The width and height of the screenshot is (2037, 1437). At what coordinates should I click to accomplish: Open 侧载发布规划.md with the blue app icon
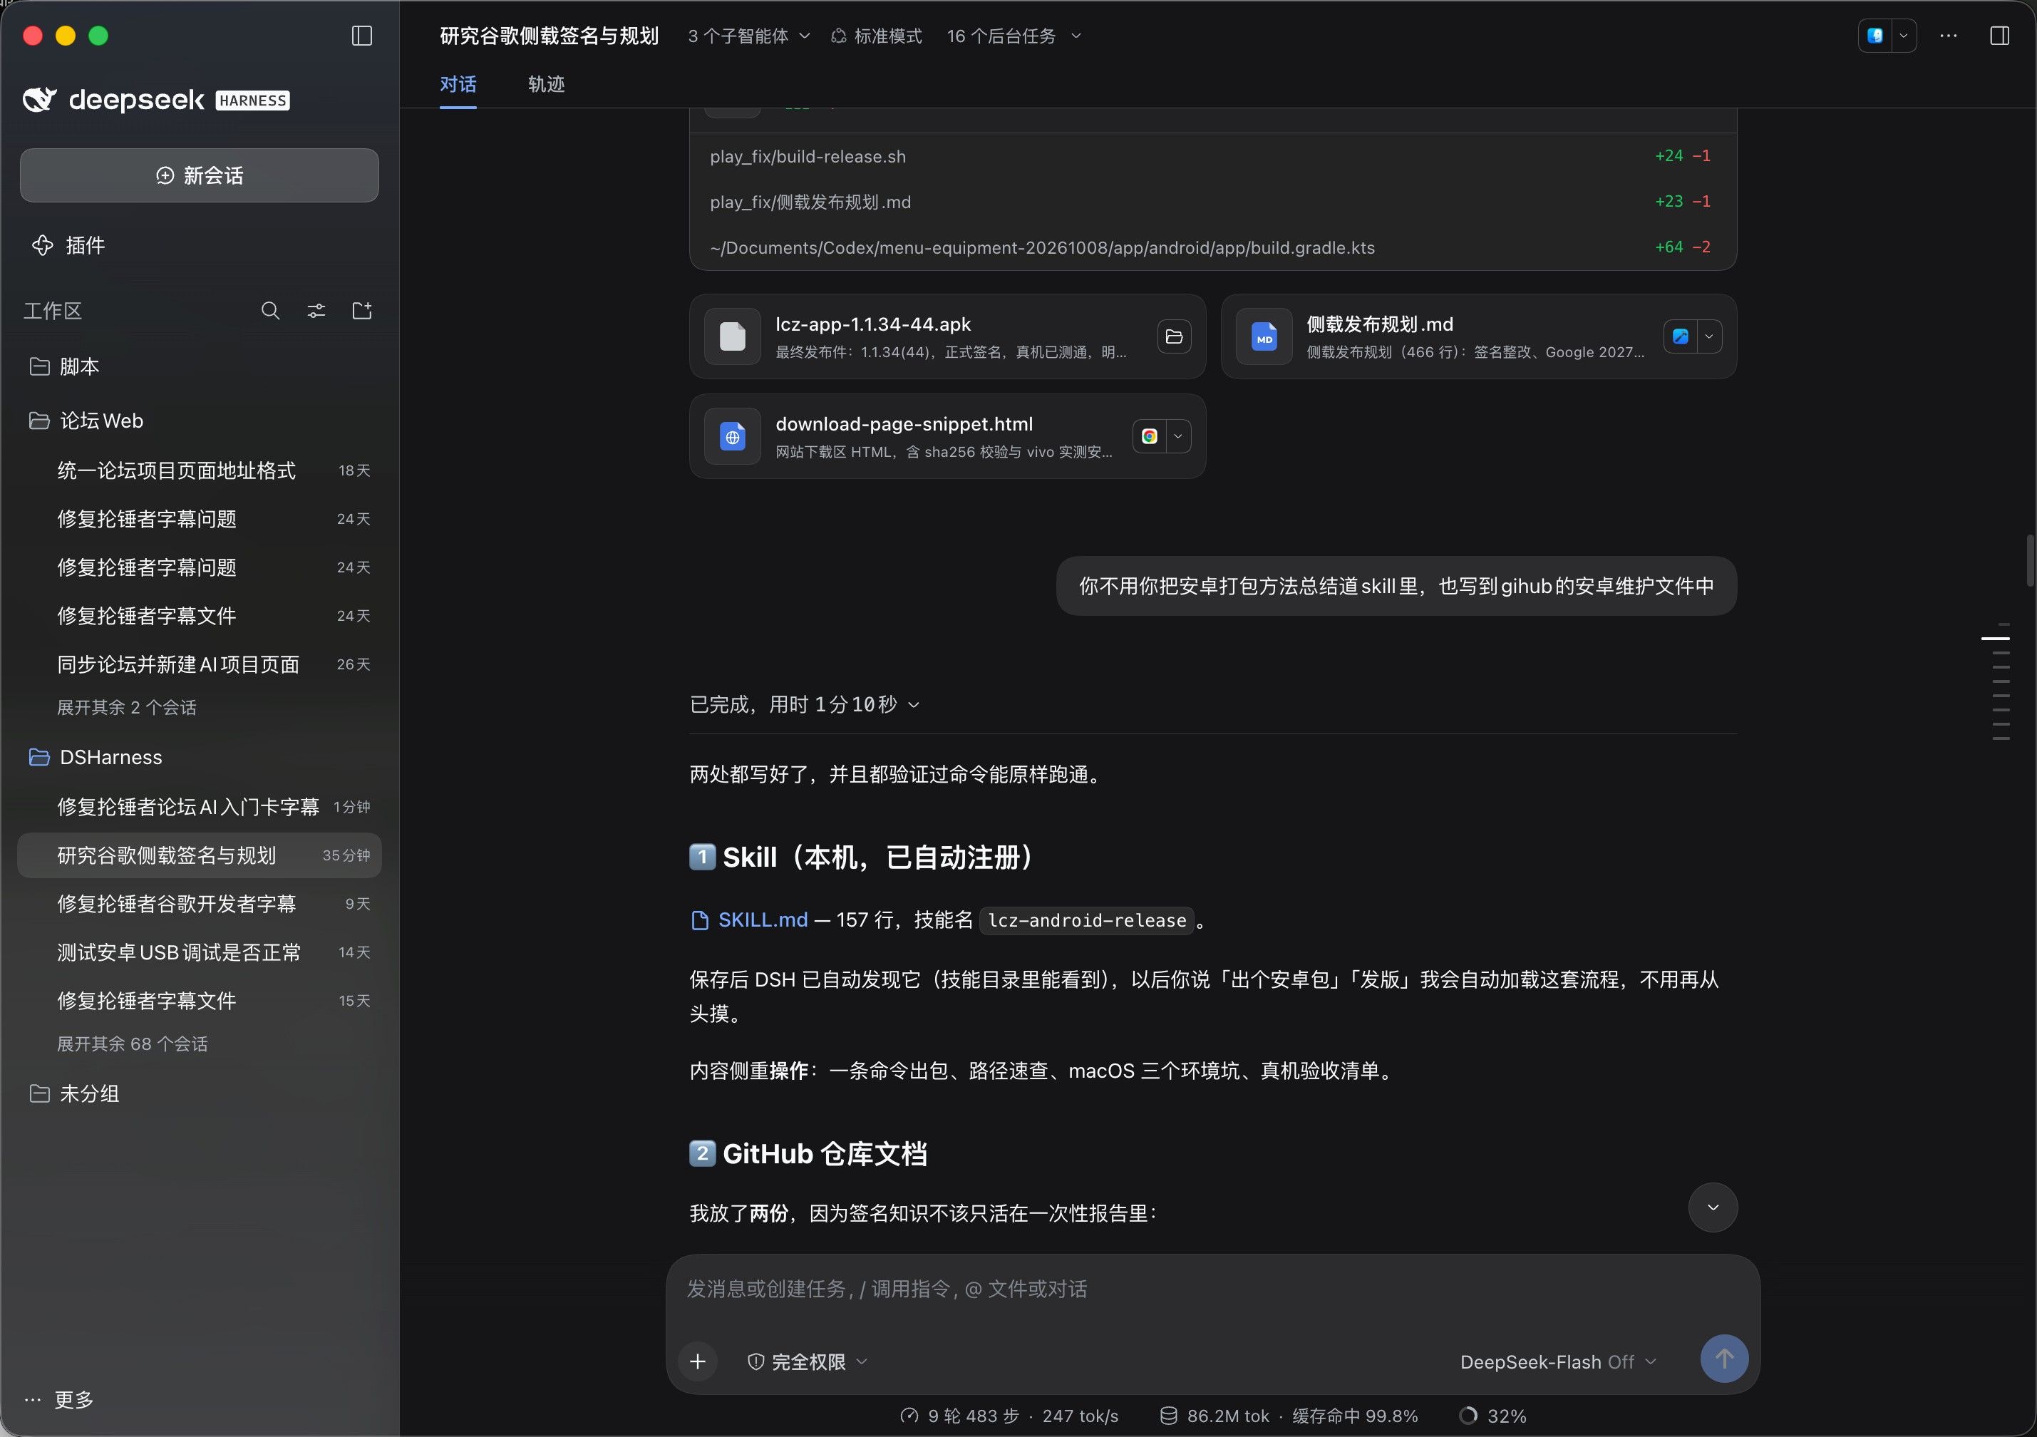tap(1681, 337)
